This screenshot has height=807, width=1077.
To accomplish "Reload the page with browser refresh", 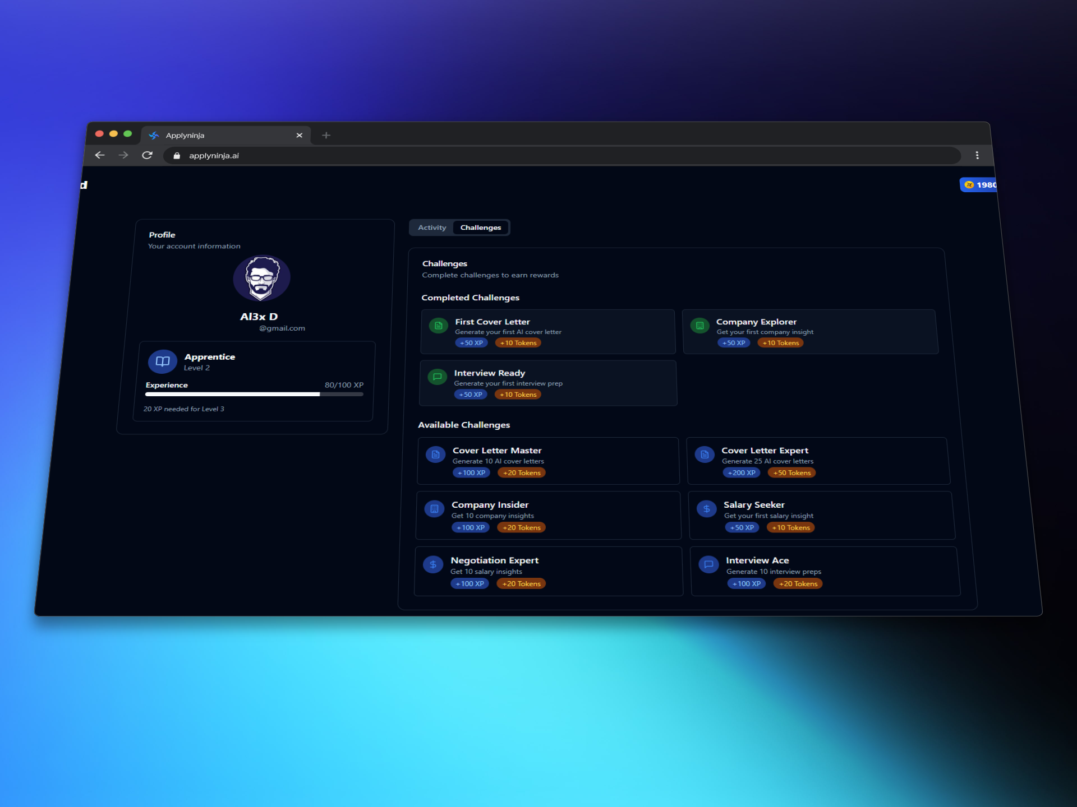I will click(x=147, y=155).
